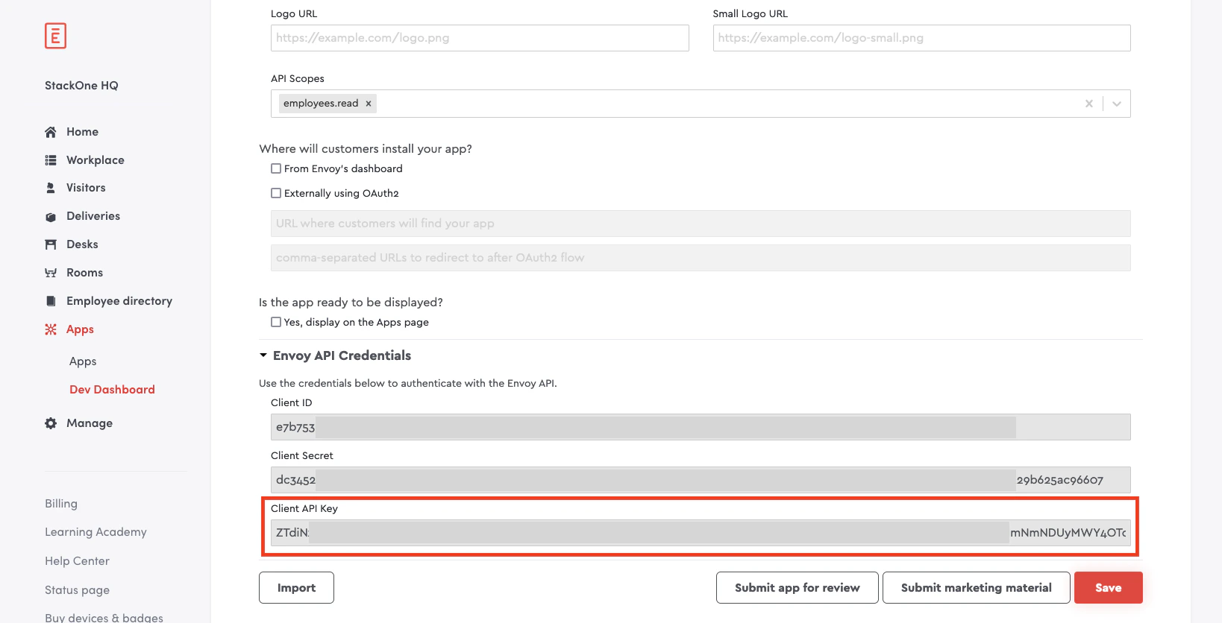Click the Home house icon

point(51,132)
